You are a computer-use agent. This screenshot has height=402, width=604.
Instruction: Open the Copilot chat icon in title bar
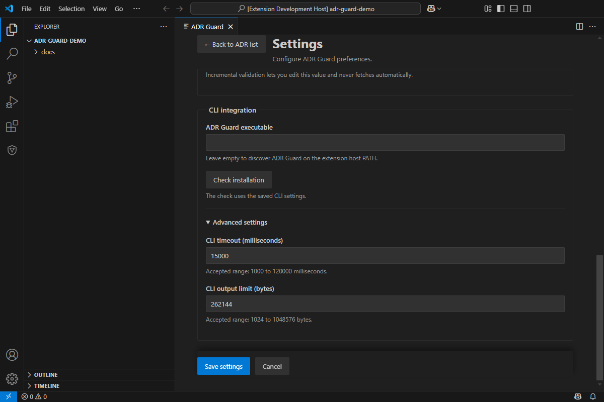pyautogui.click(x=431, y=9)
